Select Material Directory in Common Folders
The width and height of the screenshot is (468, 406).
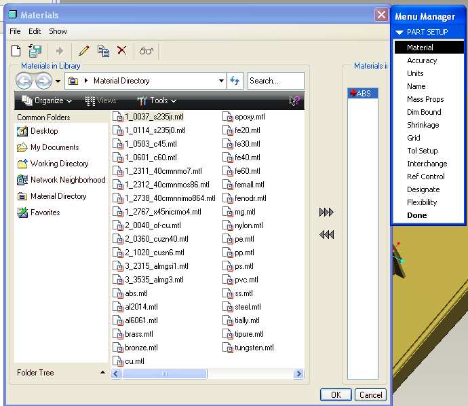pos(52,196)
